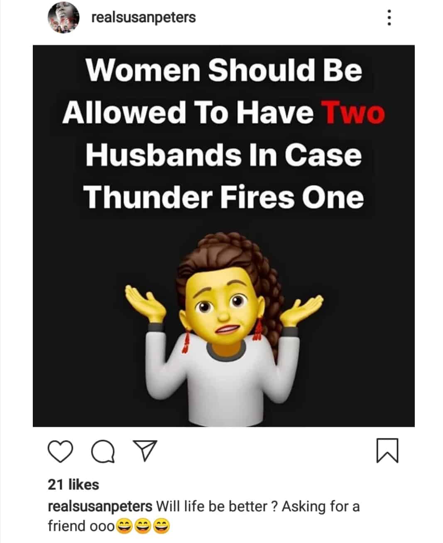
Task: Click the last laughing emoji in the caption
Action: (162, 527)
